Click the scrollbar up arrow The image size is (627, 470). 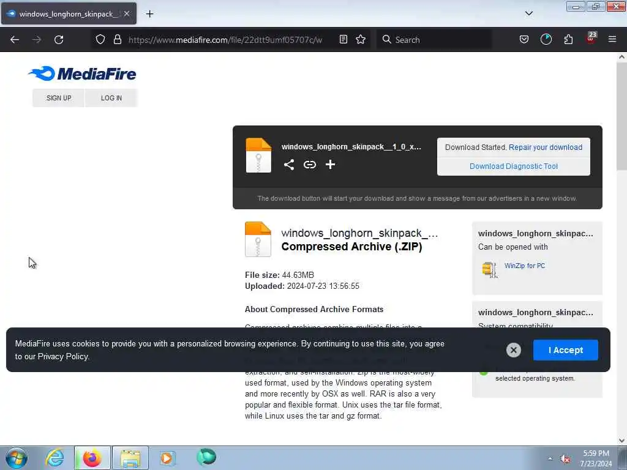[x=621, y=57]
